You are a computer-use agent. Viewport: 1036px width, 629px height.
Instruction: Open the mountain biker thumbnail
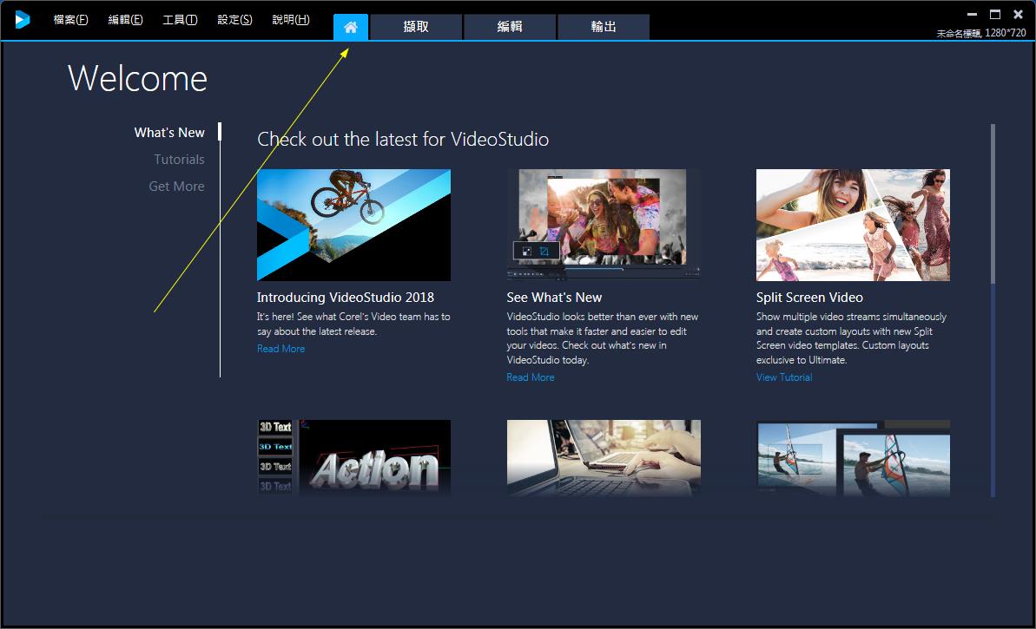click(353, 225)
